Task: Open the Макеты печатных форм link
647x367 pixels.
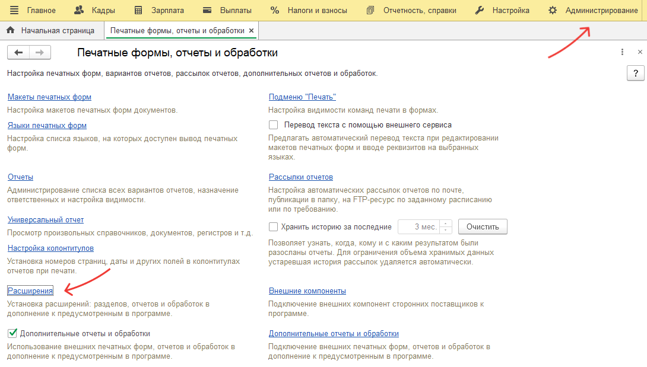Action: tap(49, 97)
